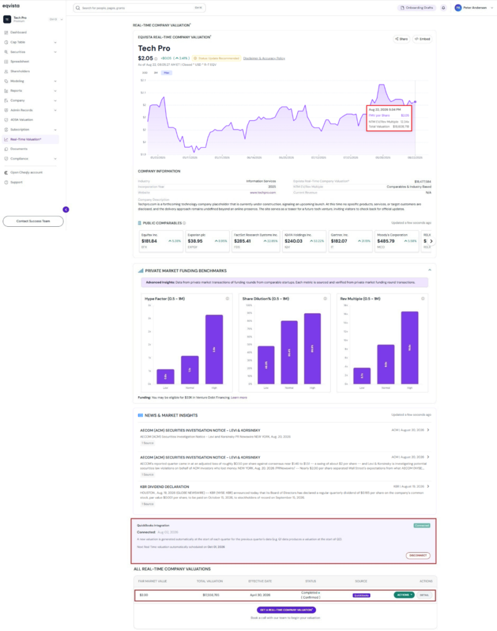Select the 30D chart range tab
This screenshot has width=497, height=631.
[x=145, y=73]
